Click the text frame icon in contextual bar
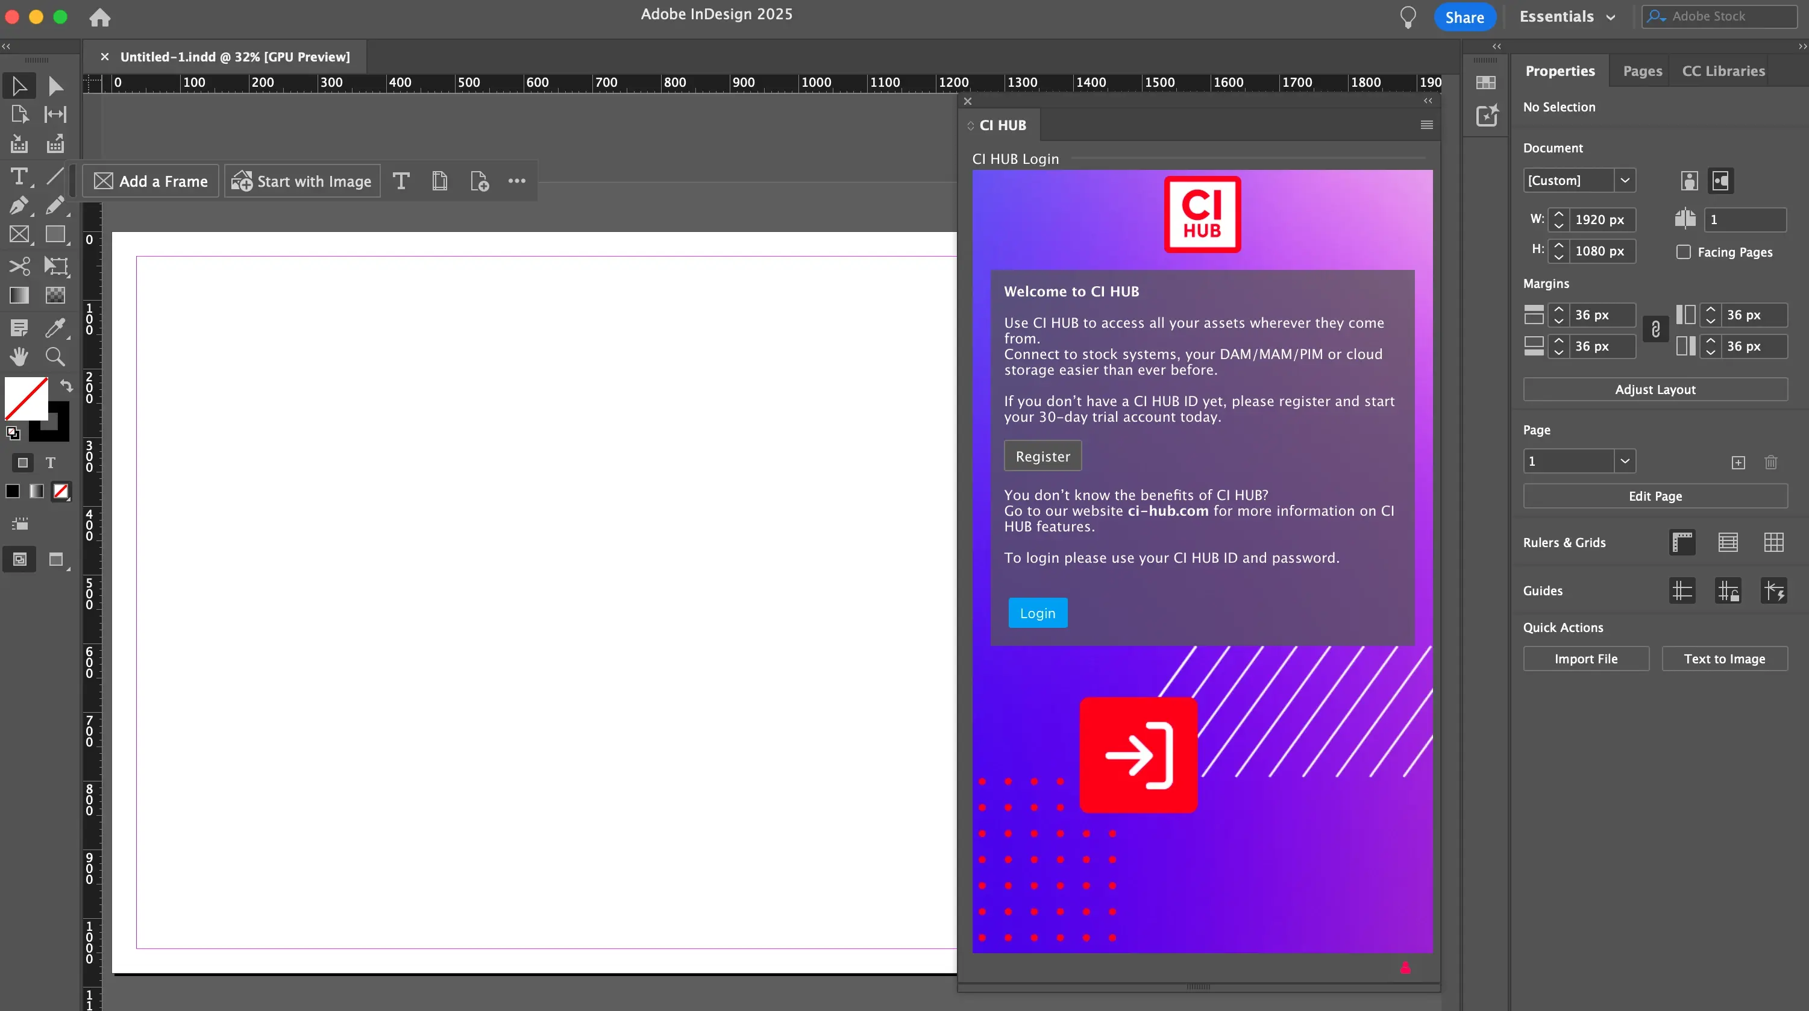1809x1011 pixels. pos(401,181)
